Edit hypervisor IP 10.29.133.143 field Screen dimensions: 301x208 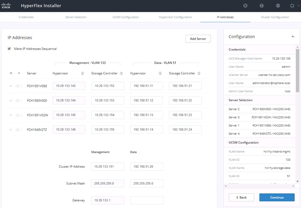click(x=69, y=86)
